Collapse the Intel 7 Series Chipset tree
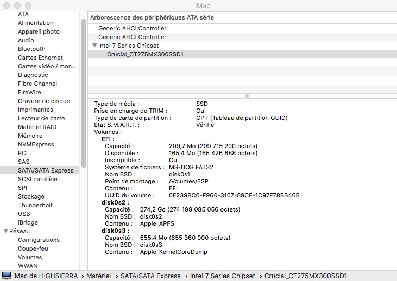This screenshot has height=281, width=397. tap(94, 46)
